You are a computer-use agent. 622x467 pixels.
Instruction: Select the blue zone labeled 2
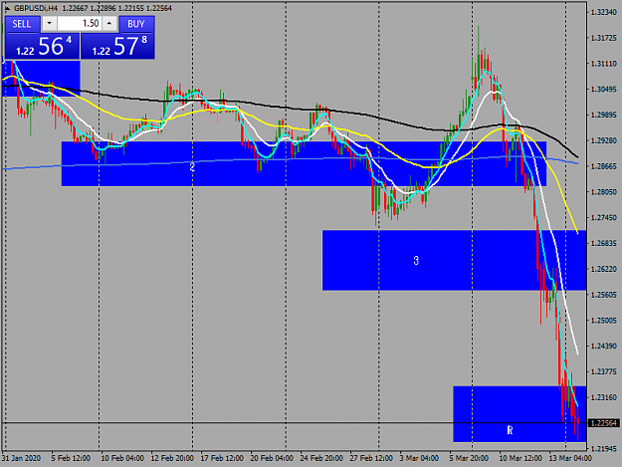tap(304, 164)
